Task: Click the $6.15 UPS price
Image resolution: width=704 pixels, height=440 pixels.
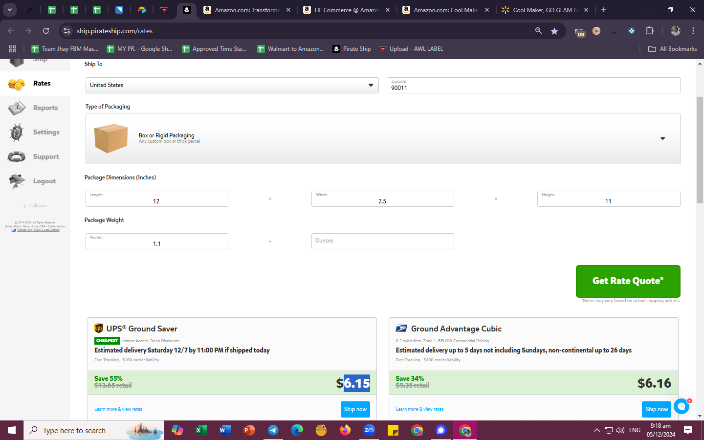Action: coord(353,383)
